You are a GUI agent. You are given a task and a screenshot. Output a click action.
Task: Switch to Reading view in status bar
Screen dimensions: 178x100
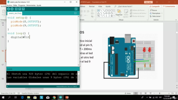(145, 93)
